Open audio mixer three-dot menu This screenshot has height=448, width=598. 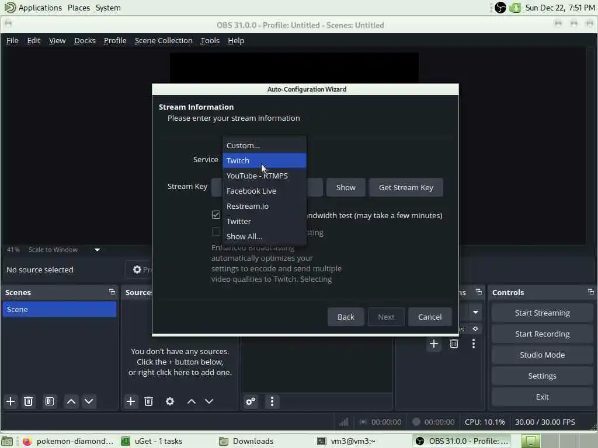[x=272, y=401]
